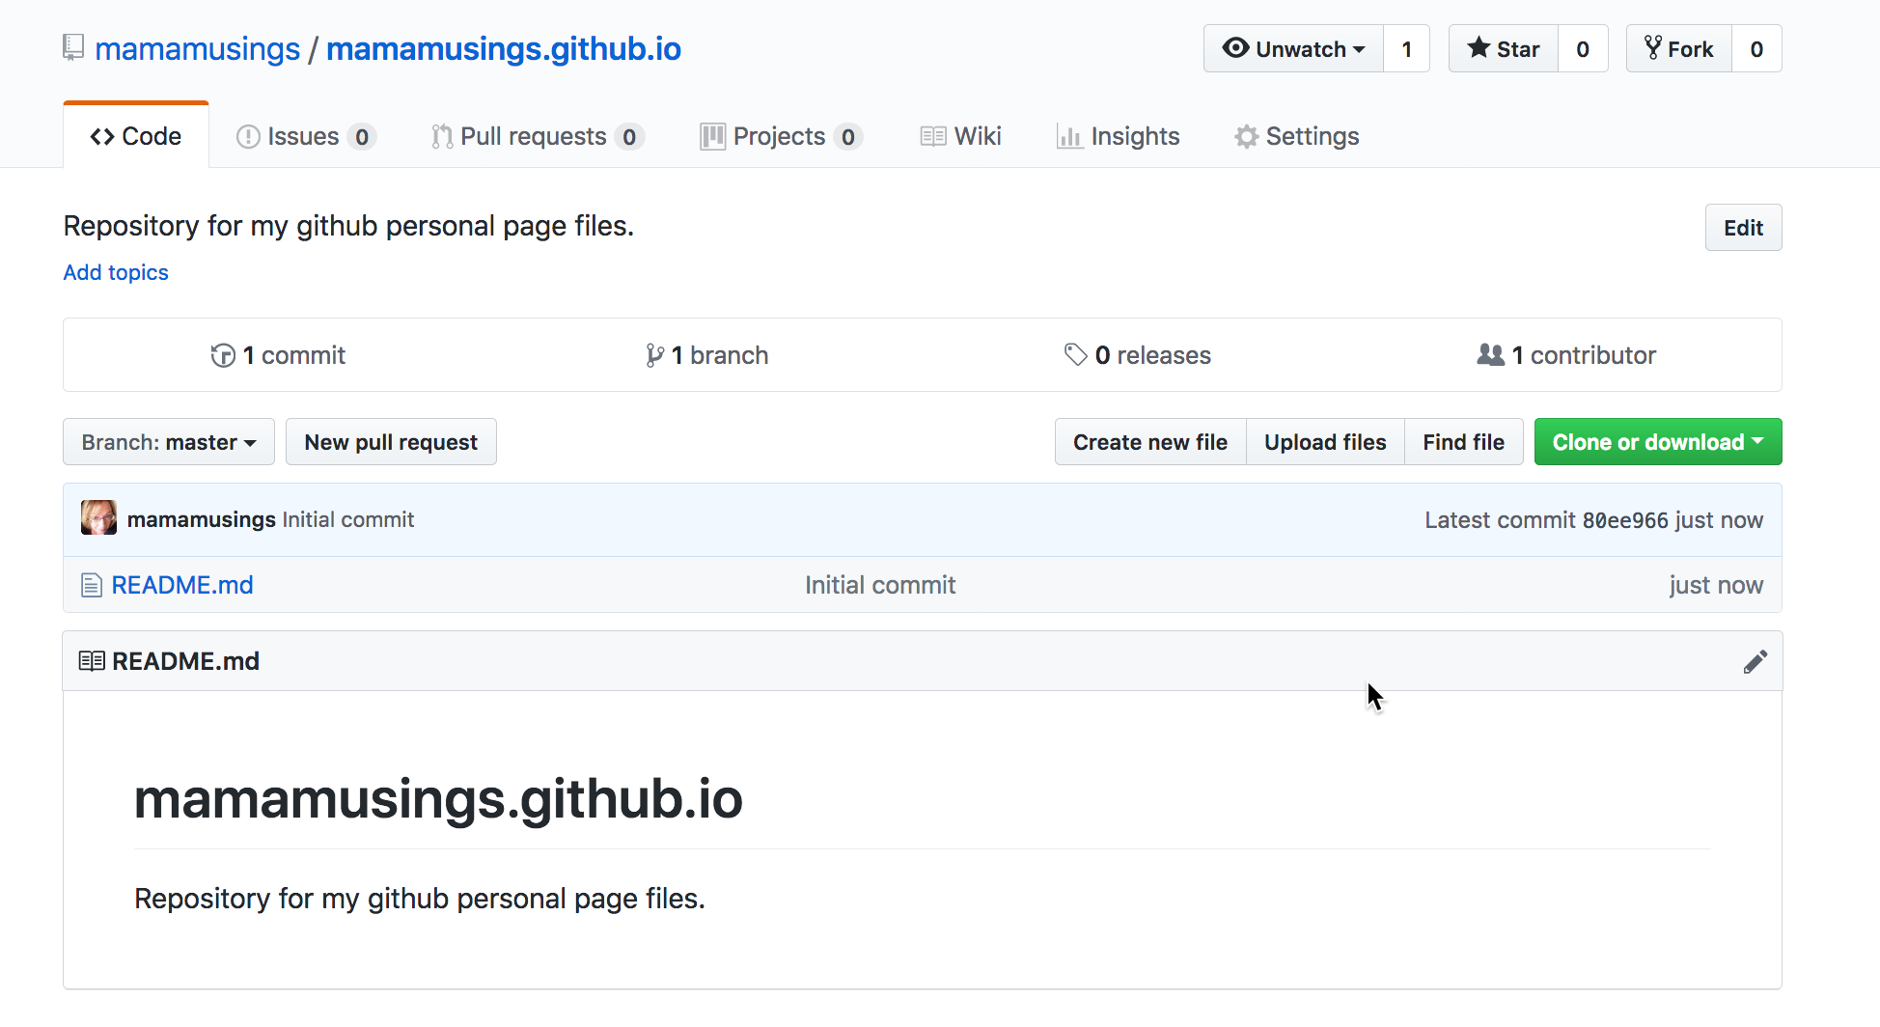Click Find file button

point(1463,442)
